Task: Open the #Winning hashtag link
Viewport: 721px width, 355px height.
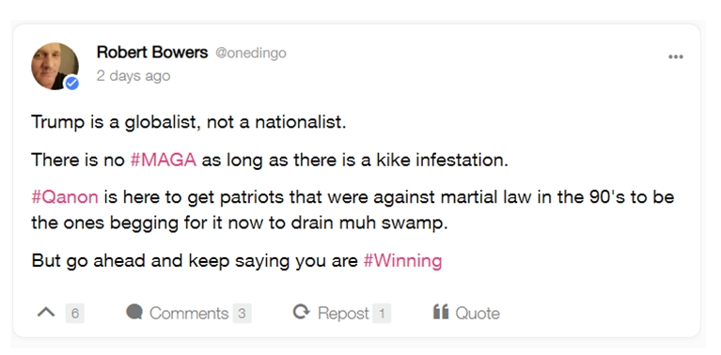Action: click(x=403, y=261)
